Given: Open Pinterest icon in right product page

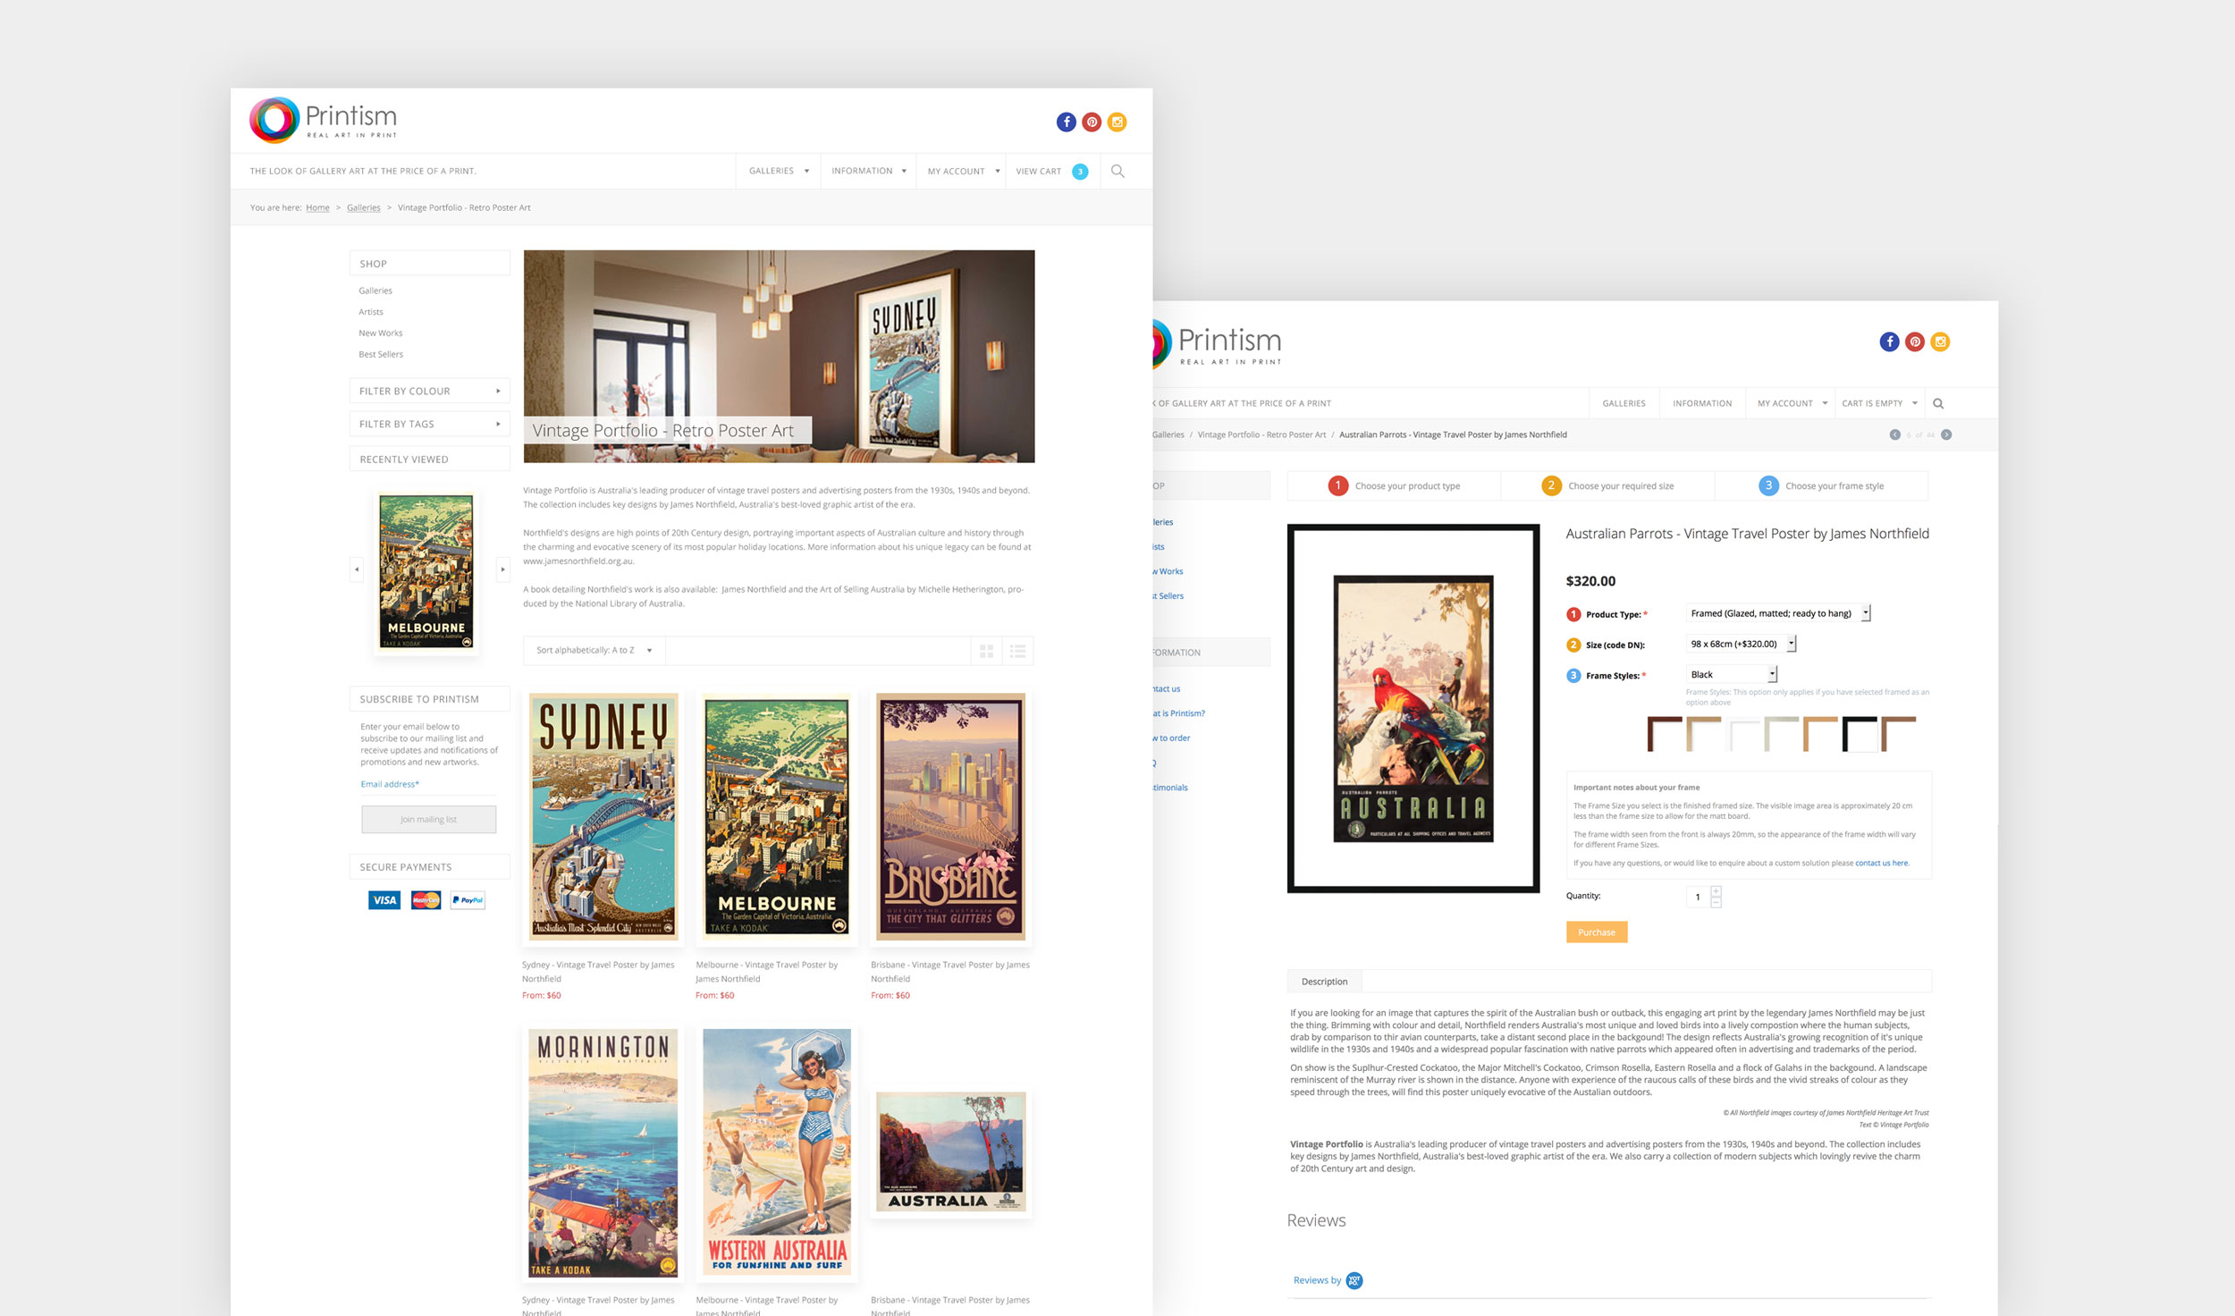Looking at the screenshot, I should point(1914,342).
